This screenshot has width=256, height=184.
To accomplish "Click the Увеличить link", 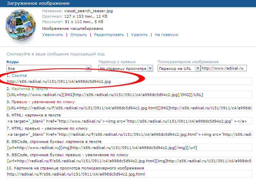I will click(53, 35).
